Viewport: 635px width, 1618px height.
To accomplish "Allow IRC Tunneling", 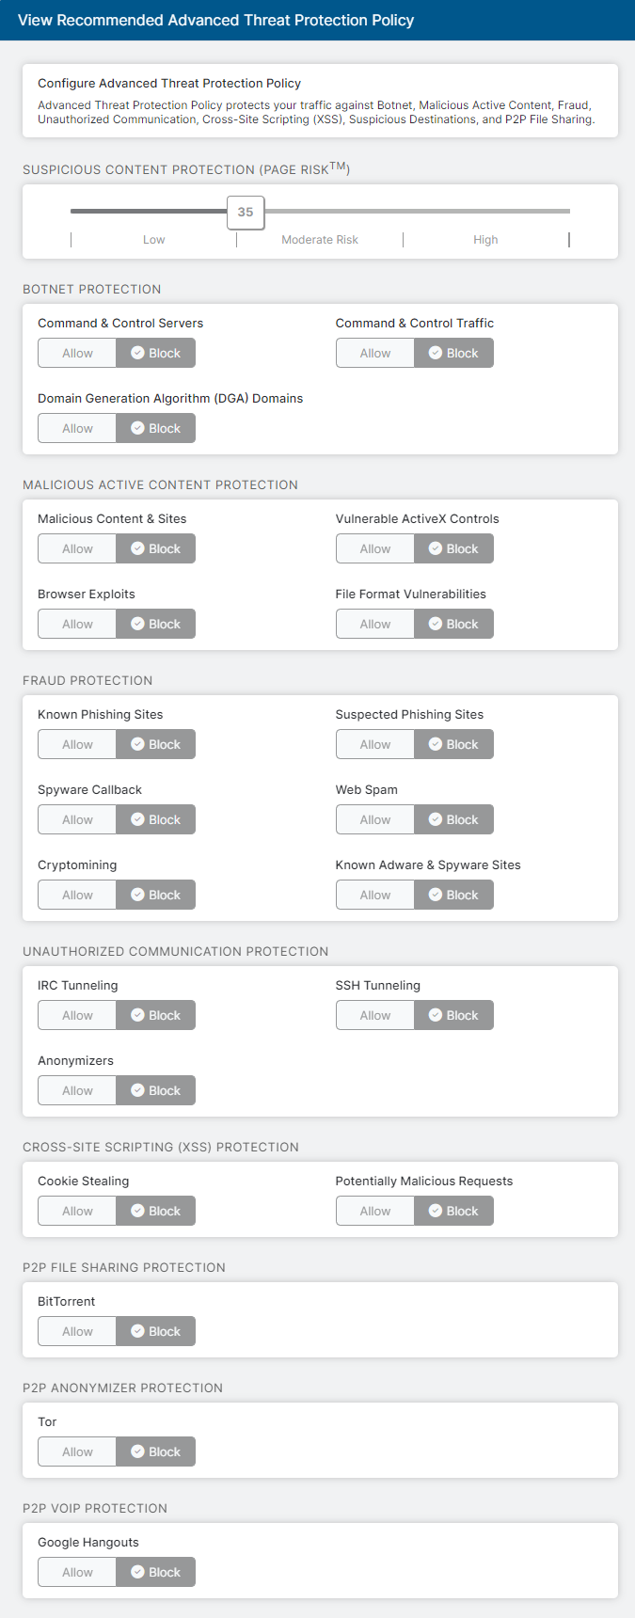I will click(x=77, y=1016).
